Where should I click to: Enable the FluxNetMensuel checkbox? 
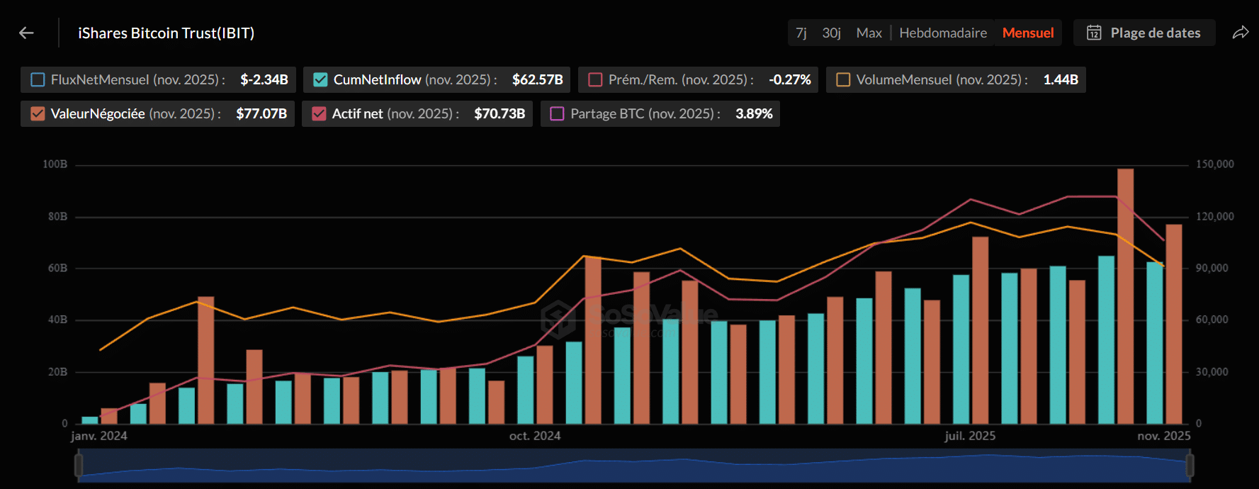[38, 80]
